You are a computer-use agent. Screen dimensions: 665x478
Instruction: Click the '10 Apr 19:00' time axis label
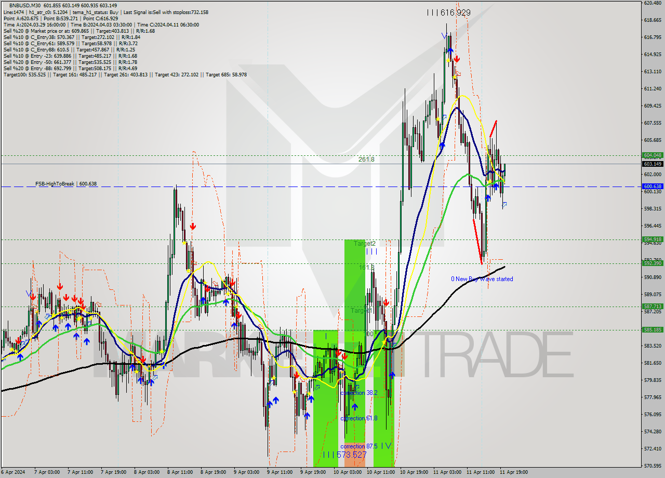point(414,472)
